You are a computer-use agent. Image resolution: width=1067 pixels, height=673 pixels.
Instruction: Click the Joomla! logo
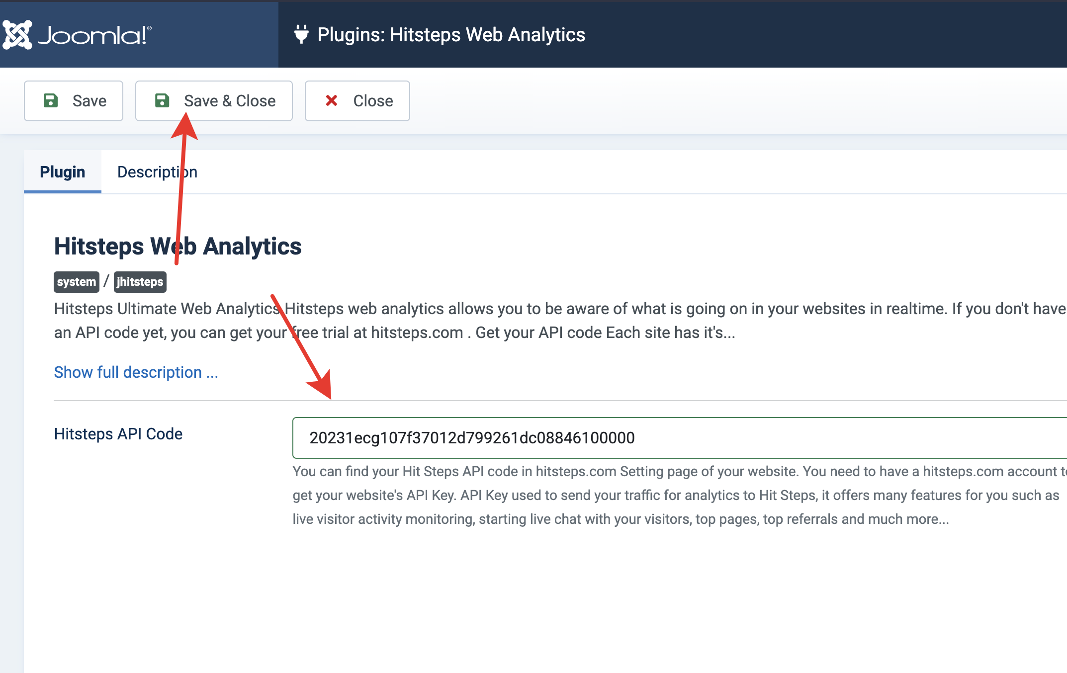(x=77, y=35)
